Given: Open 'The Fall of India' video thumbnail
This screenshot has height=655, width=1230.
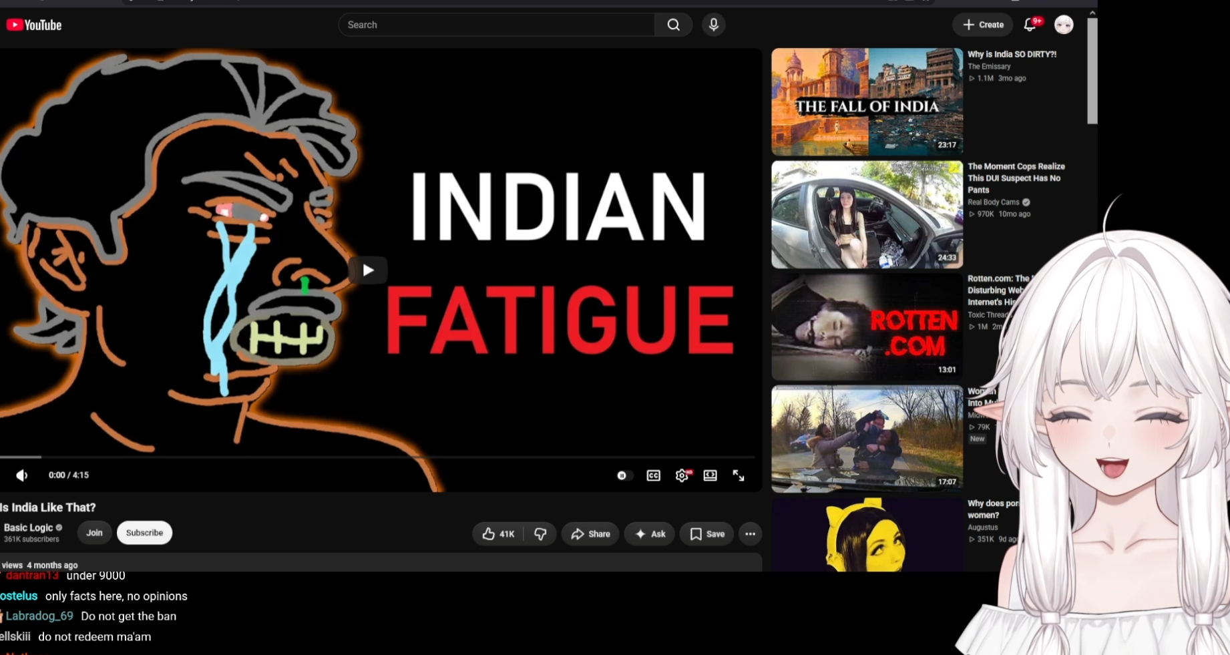Looking at the screenshot, I should (867, 101).
